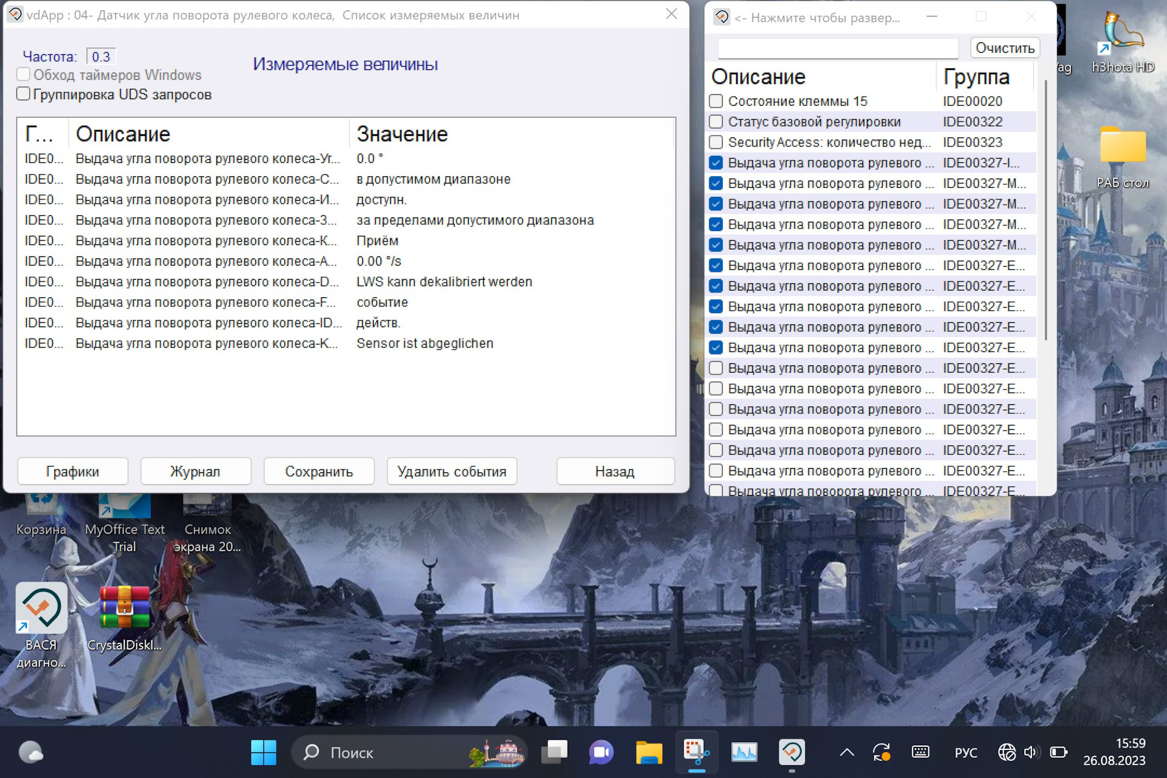
Task: Open the Журнал log
Action: [195, 471]
